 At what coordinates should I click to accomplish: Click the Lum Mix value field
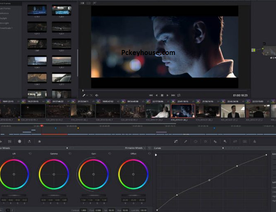coord(144,210)
